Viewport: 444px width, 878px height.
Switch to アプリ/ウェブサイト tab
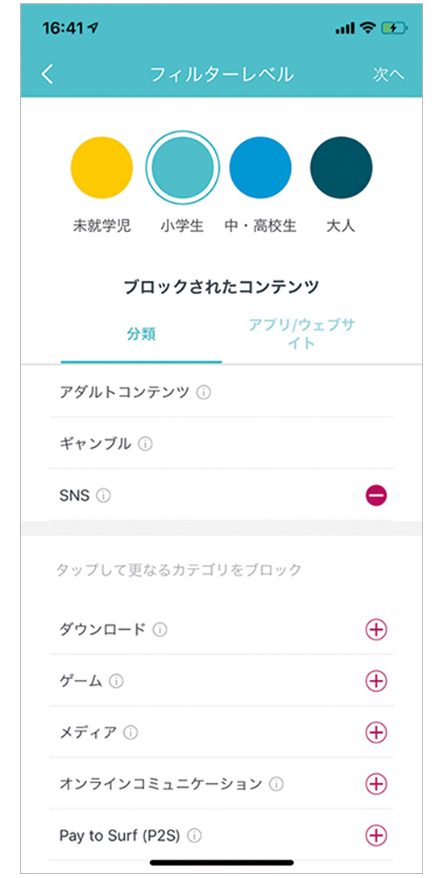(x=302, y=334)
